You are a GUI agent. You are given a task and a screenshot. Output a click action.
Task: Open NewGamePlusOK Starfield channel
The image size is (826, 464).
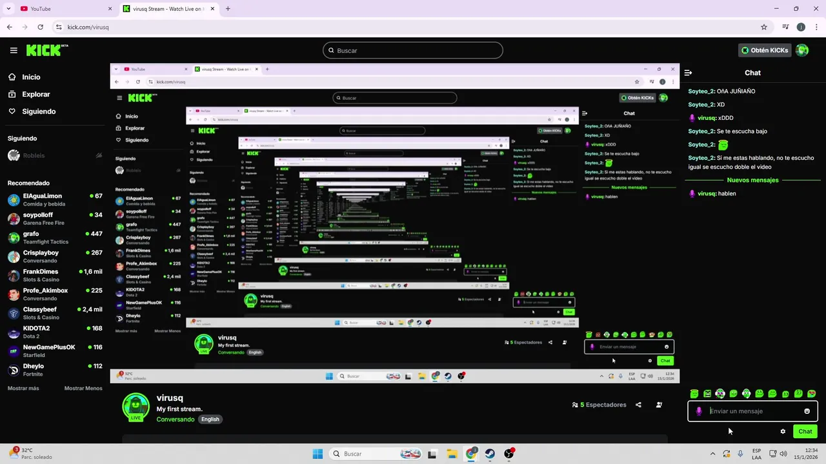[x=55, y=351]
